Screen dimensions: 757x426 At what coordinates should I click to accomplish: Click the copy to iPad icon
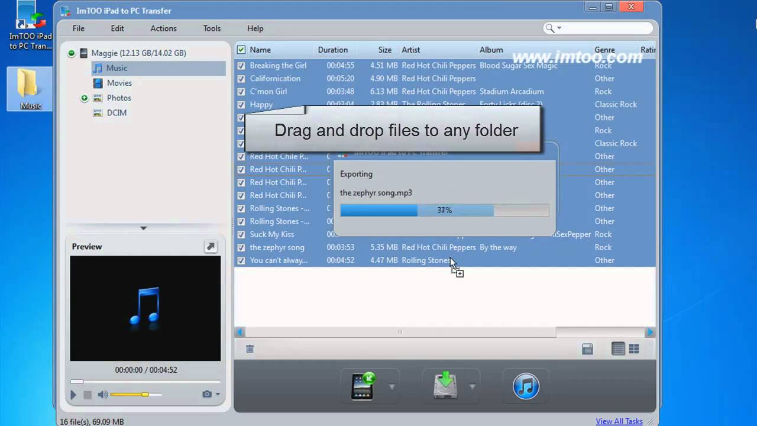pos(363,387)
